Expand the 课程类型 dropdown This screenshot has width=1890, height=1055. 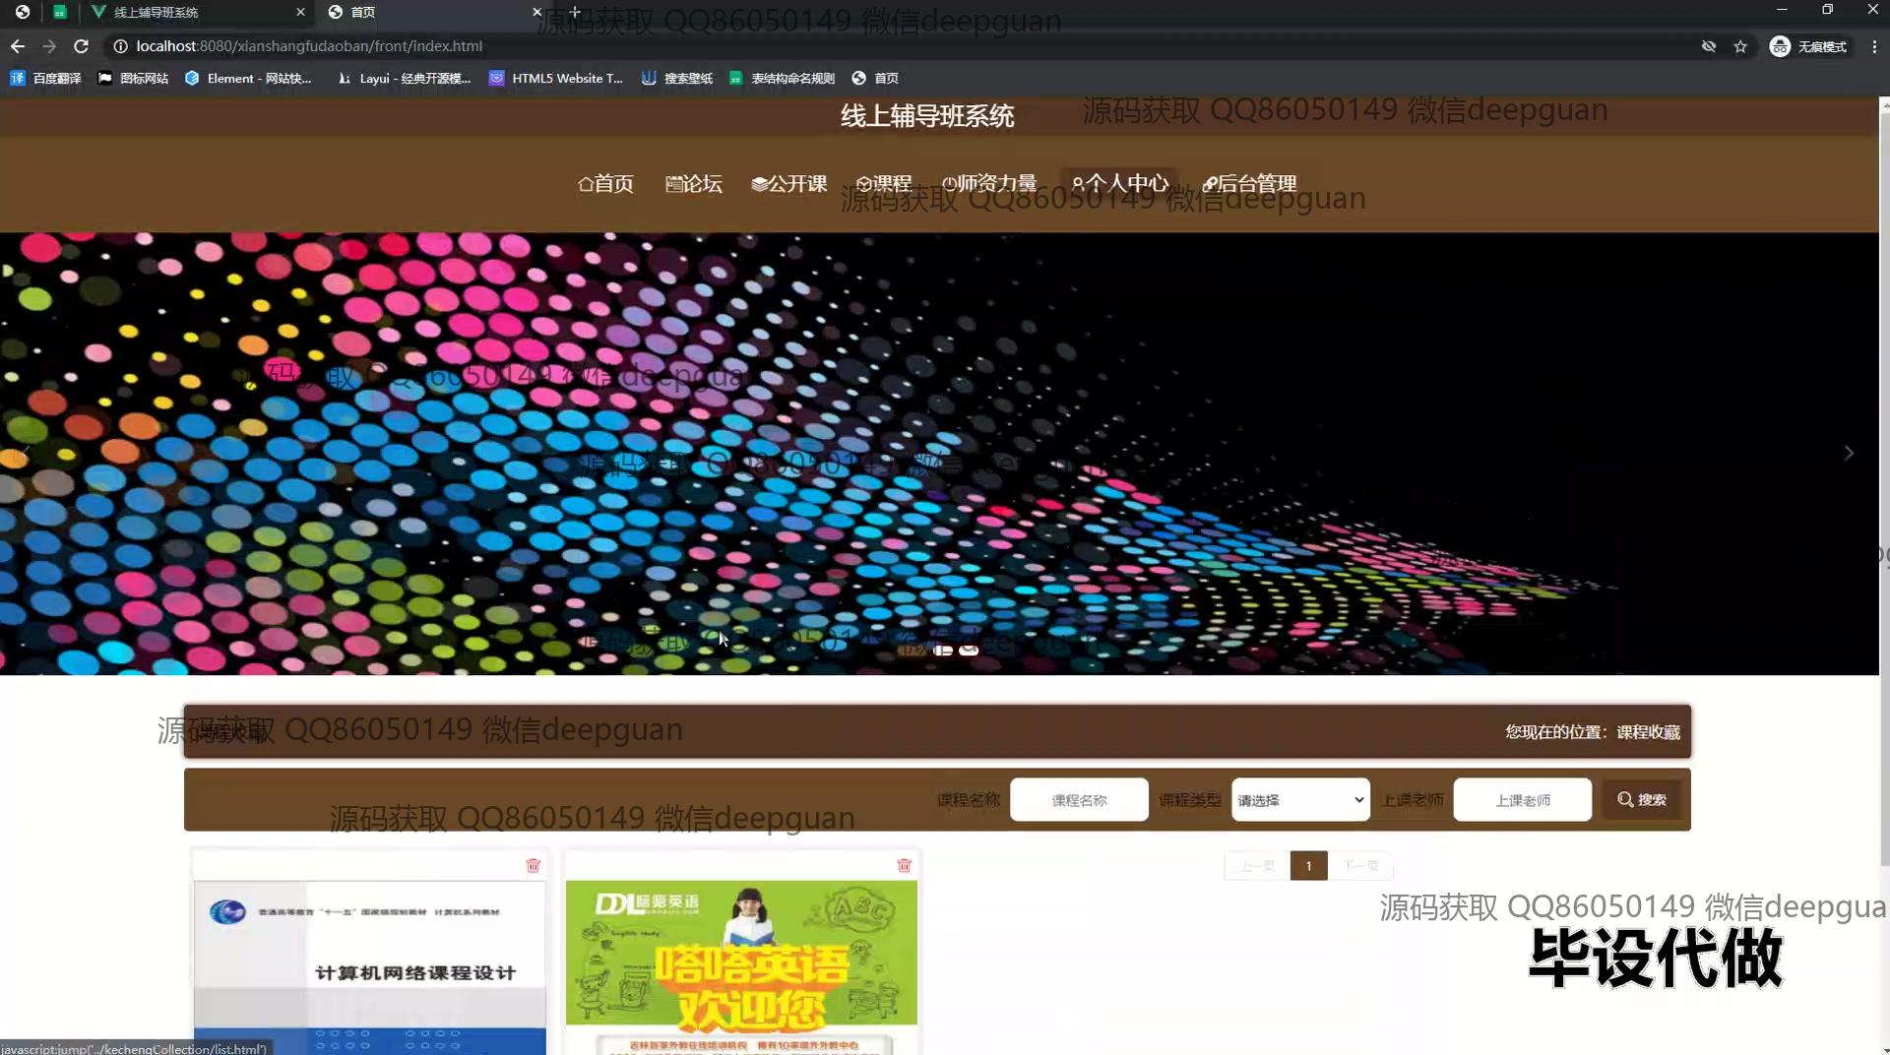pos(1299,800)
